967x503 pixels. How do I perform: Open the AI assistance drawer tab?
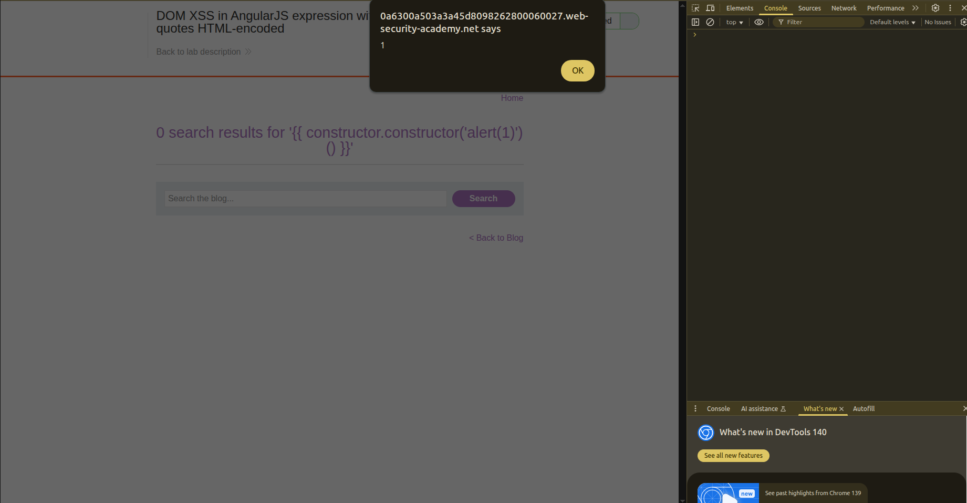(x=763, y=408)
